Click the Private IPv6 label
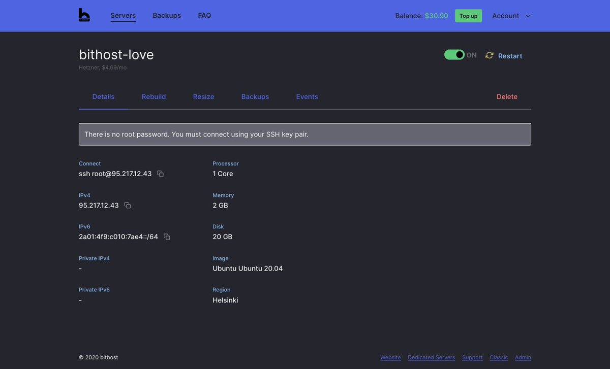Image resolution: width=610 pixels, height=369 pixels. [94, 290]
